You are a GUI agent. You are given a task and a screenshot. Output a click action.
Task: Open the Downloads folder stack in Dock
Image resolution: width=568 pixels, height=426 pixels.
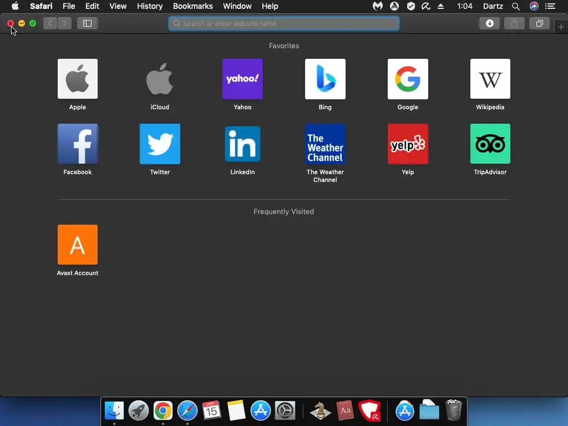coord(429,410)
